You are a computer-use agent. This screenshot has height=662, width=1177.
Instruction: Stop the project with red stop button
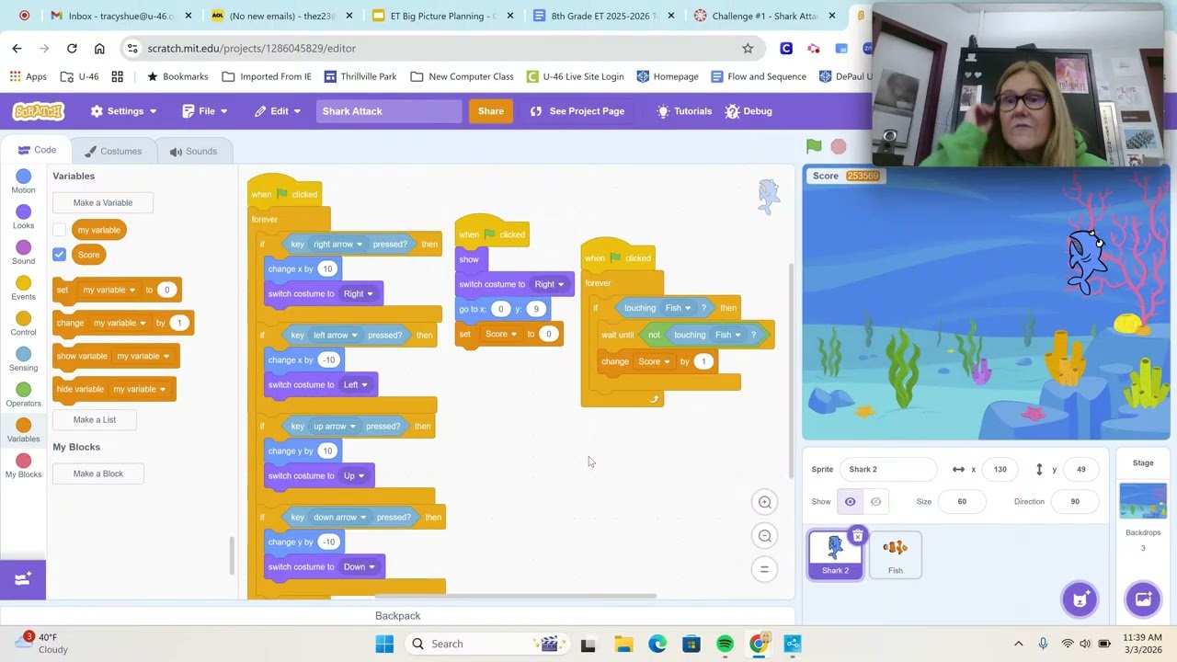pos(839,146)
